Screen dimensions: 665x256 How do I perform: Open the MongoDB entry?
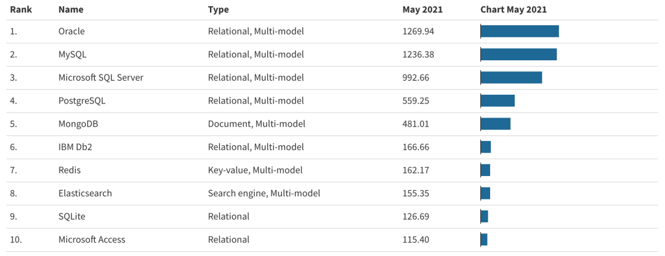[x=78, y=124]
